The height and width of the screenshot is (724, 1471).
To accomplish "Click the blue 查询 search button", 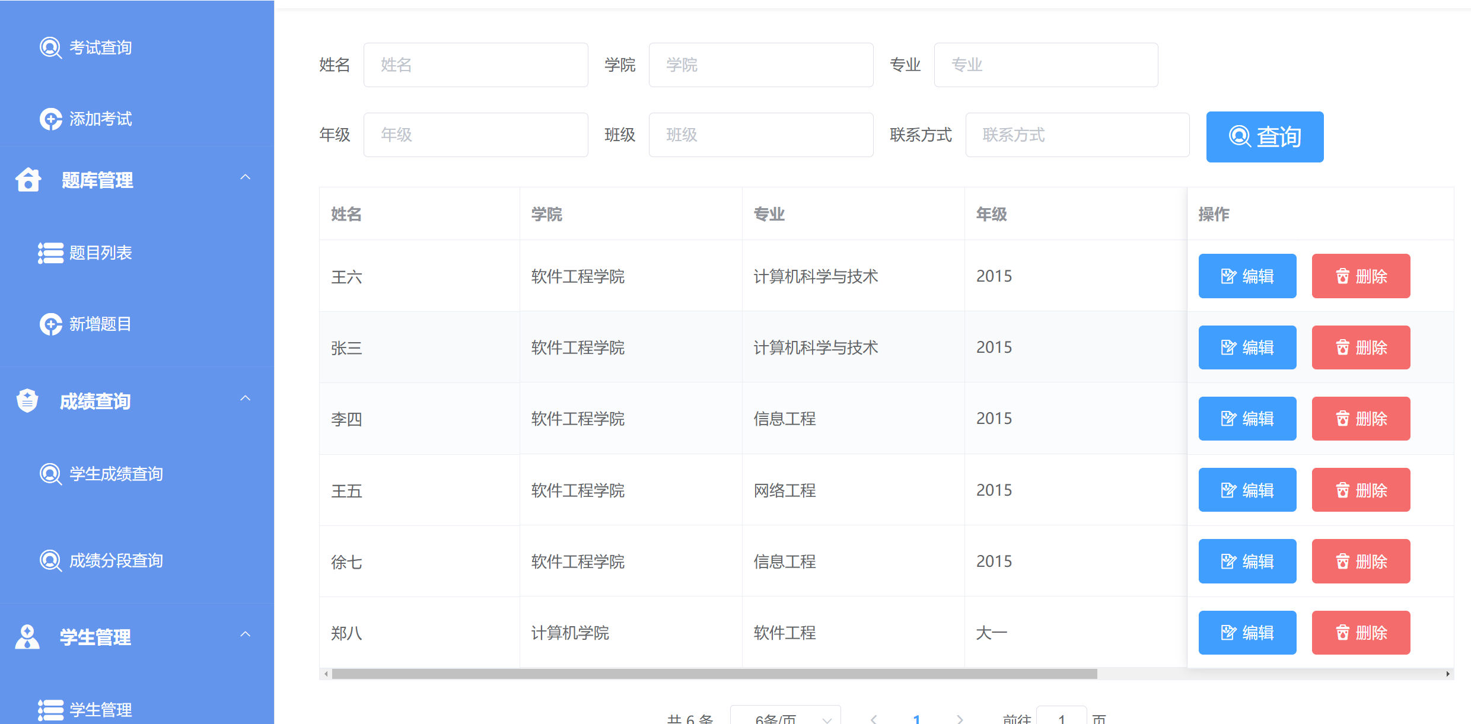I will (1265, 136).
